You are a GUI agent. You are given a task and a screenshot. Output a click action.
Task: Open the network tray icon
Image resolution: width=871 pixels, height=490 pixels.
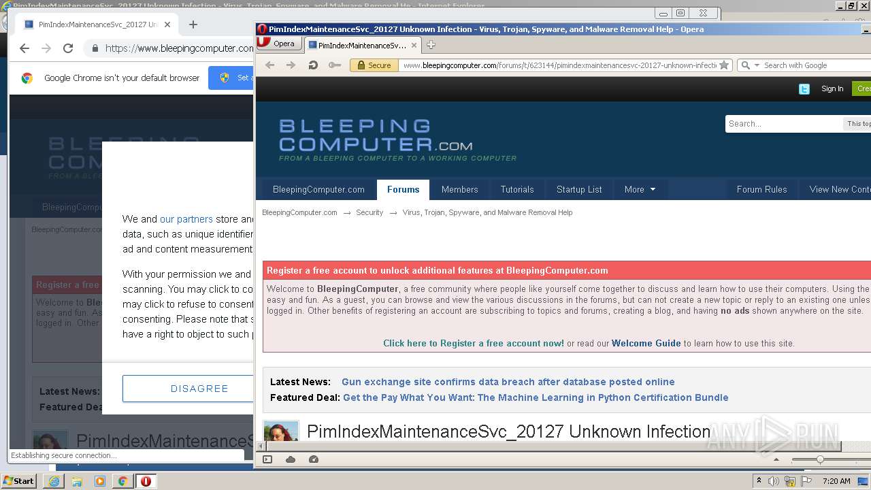pos(790,481)
